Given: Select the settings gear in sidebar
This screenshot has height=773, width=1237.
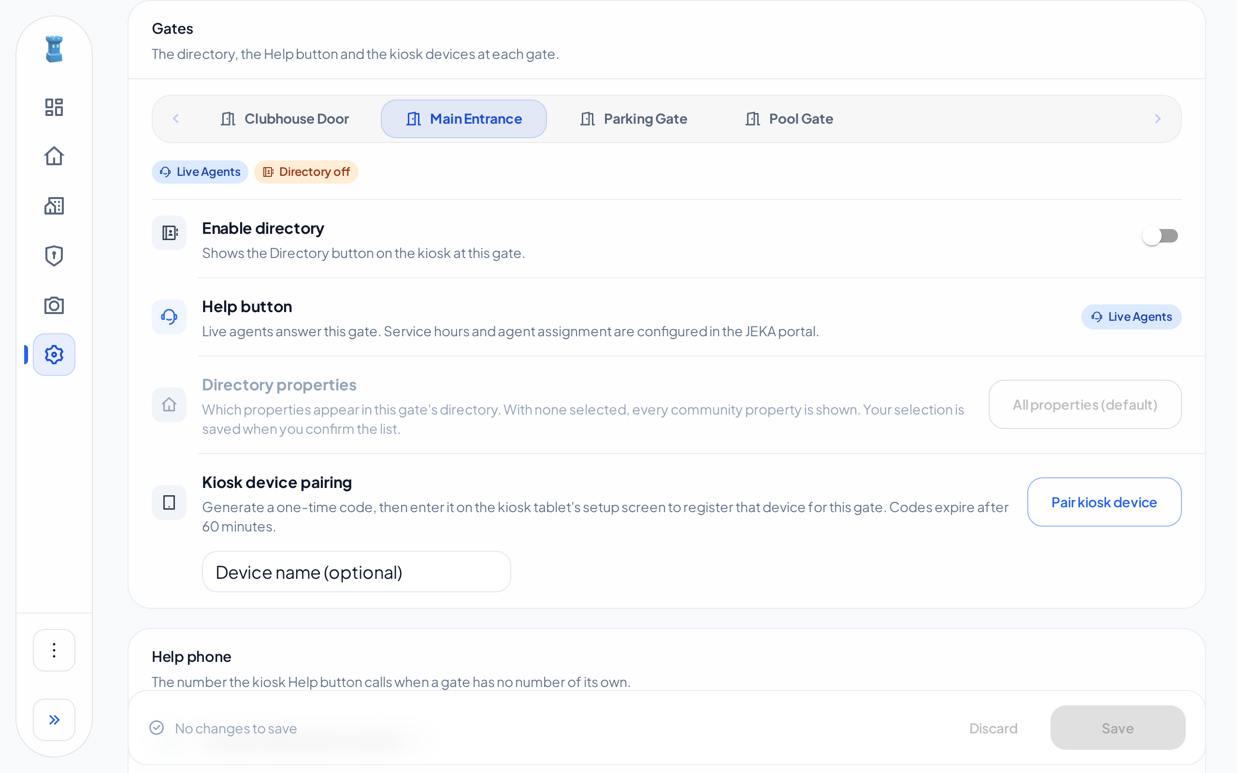Looking at the screenshot, I should click(54, 355).
